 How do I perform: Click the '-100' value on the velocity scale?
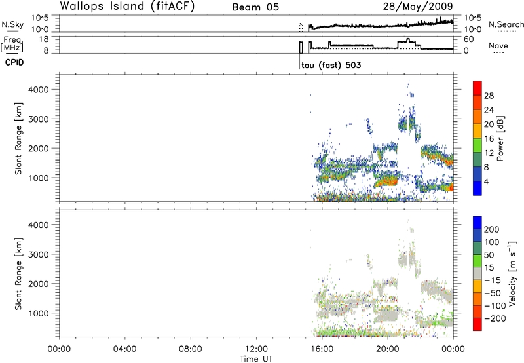496,306
